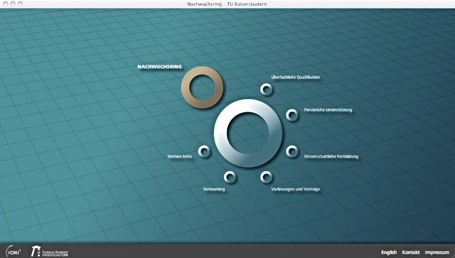Click the small ring beside Networking

point(230,177)
